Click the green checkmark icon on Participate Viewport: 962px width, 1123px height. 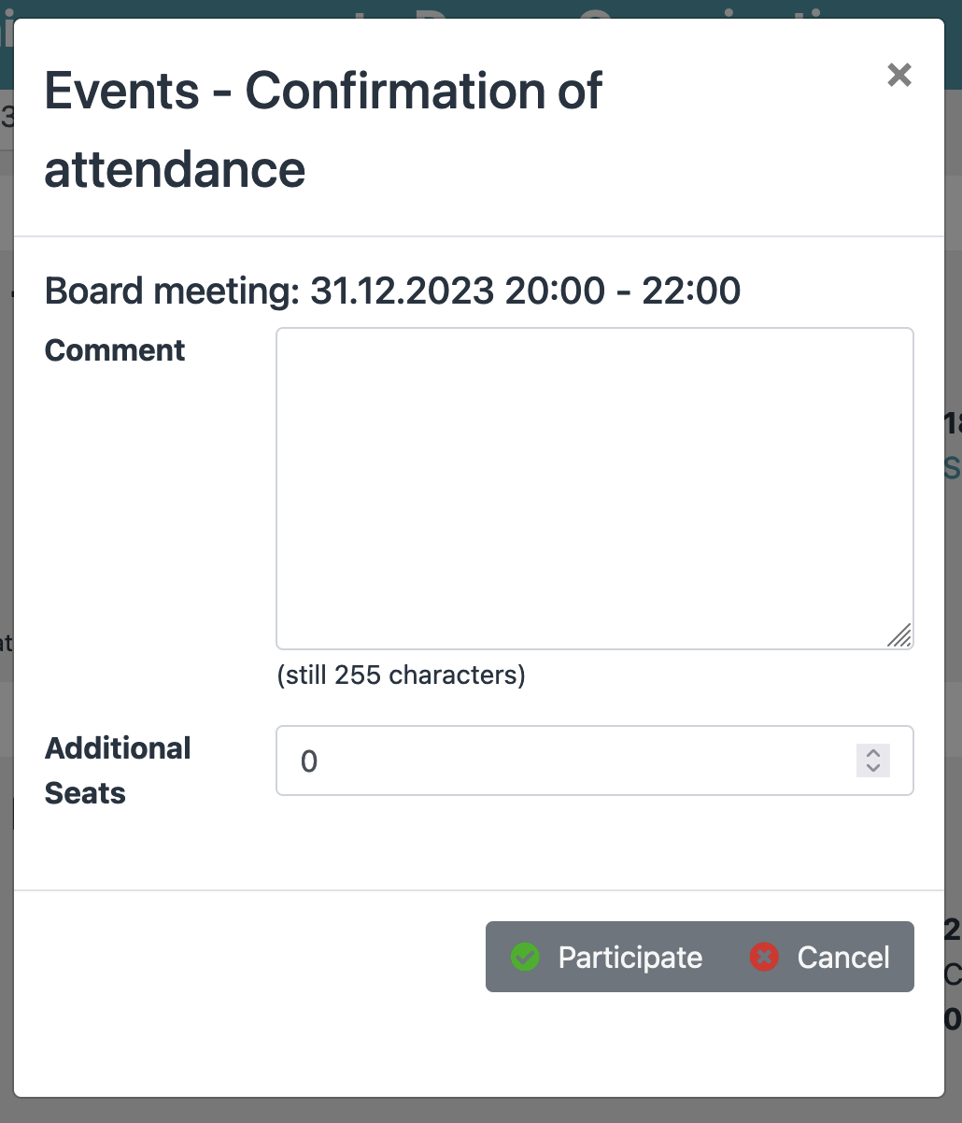526,957
